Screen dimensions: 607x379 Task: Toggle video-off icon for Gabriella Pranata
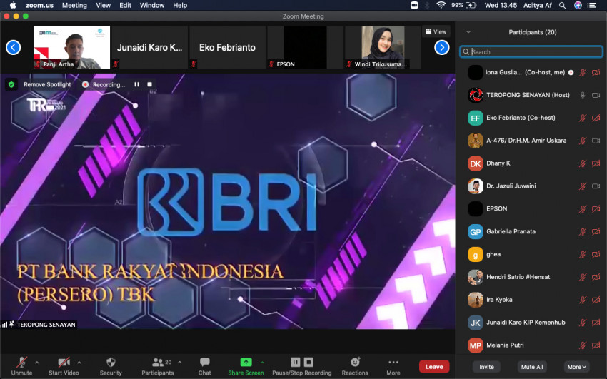click(x=596, y=232)
